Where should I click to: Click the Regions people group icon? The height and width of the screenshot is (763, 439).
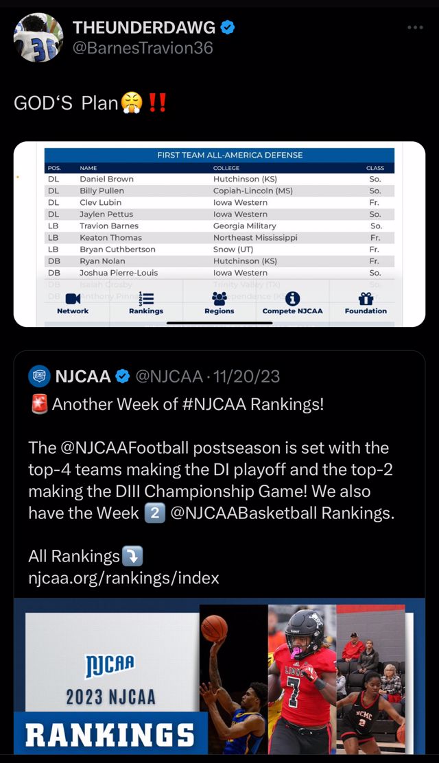tap(219, 298)
